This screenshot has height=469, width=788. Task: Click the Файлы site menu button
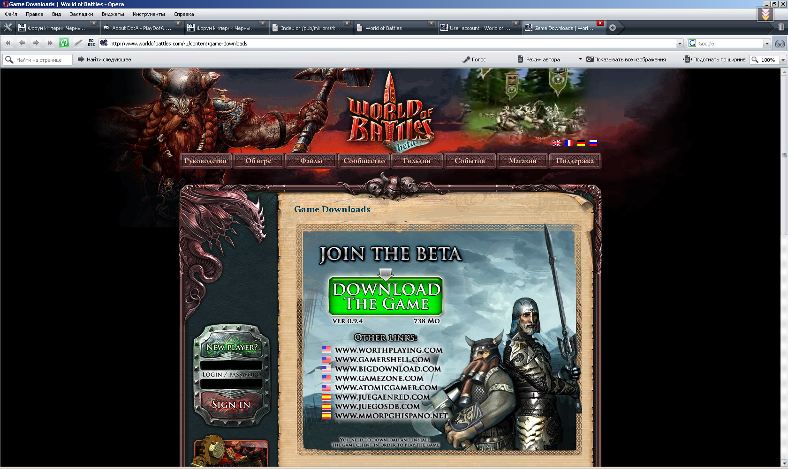pyautogui.click(x=311, y=161)
